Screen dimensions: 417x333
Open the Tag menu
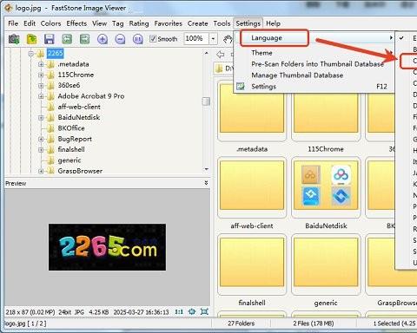click(x=118, y=23)
